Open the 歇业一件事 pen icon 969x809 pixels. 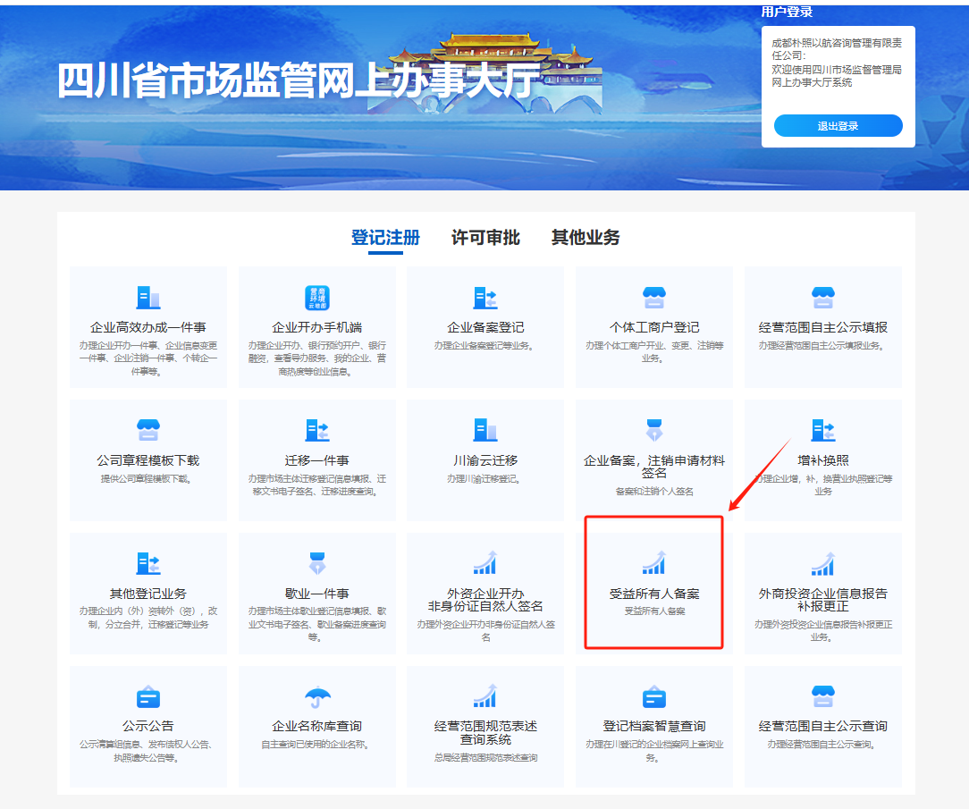(x=316, y=563)
